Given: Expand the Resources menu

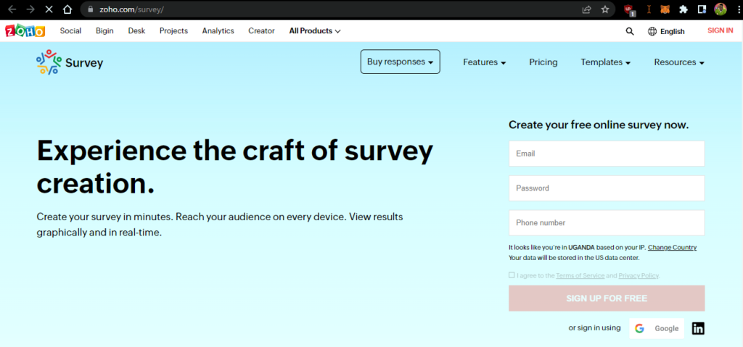Looking at the screenshot, I should (x=679, y=62).
